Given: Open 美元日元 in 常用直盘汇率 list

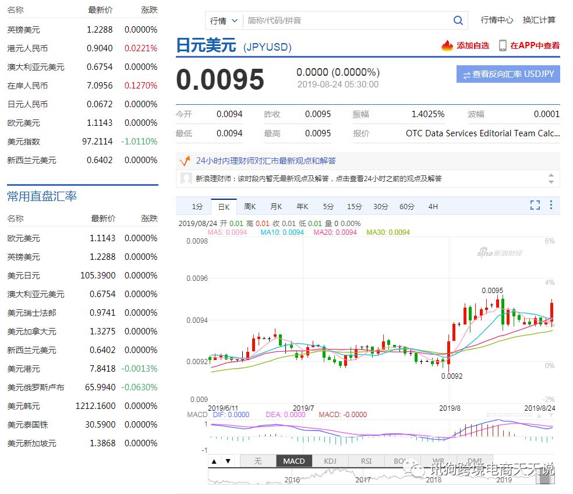Looking at the screenshot, I should coord(82,276).
